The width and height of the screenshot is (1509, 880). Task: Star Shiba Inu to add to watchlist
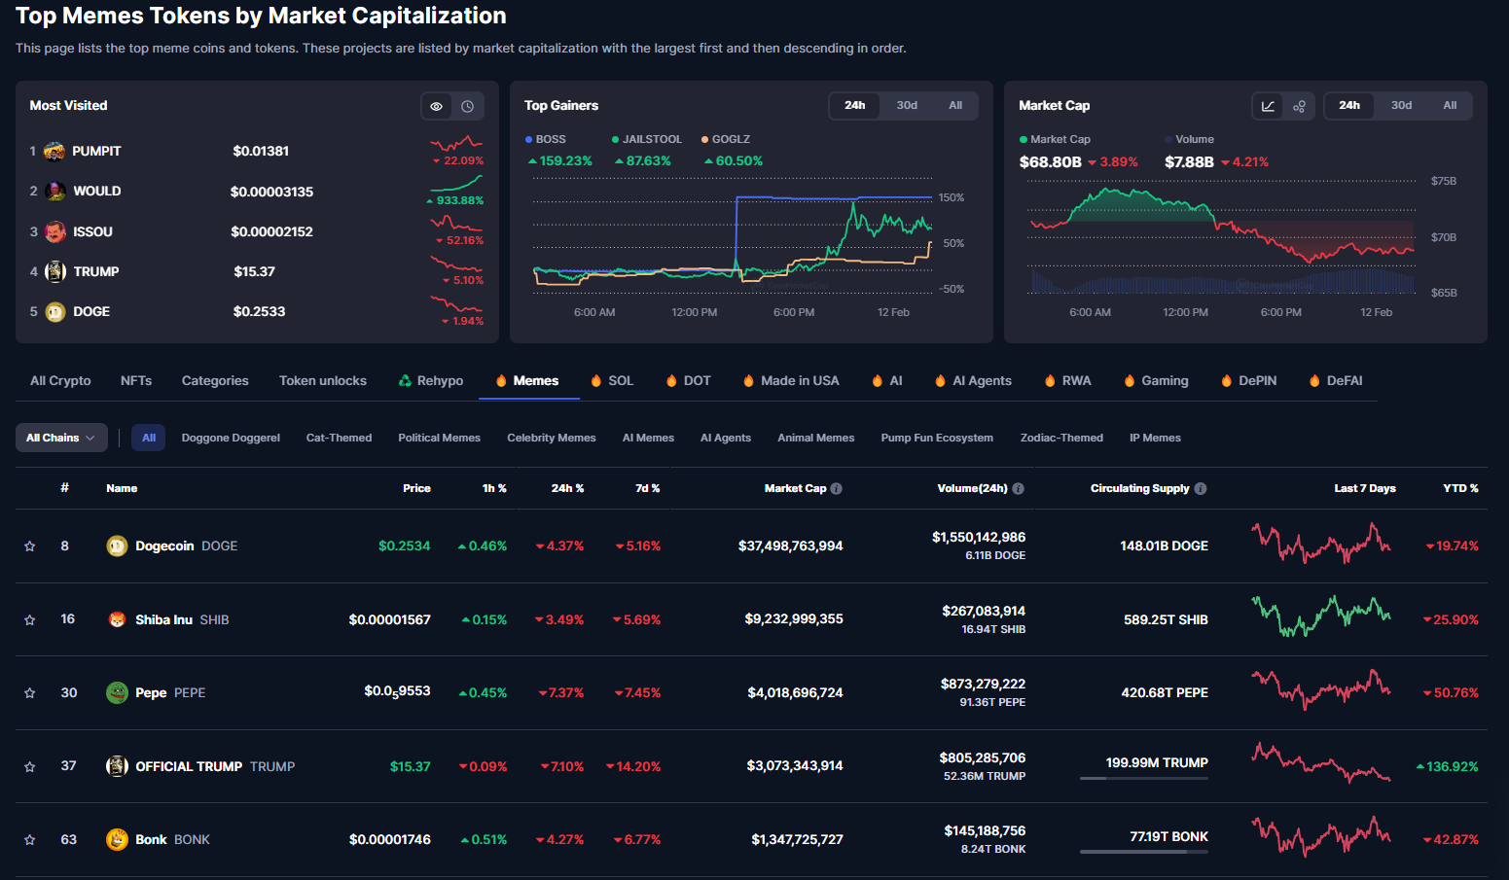click(30, 619)
